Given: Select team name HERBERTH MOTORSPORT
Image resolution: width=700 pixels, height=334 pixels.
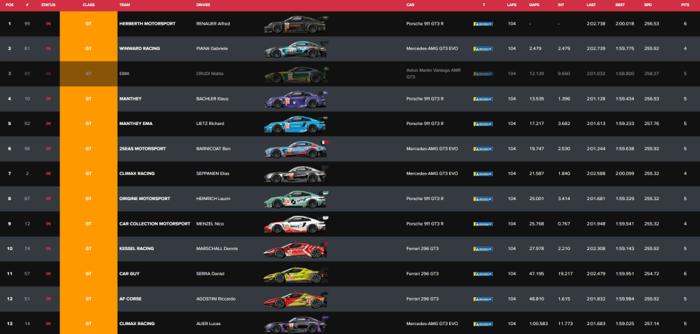Looking at the screenshot, I should coord(148,24).
